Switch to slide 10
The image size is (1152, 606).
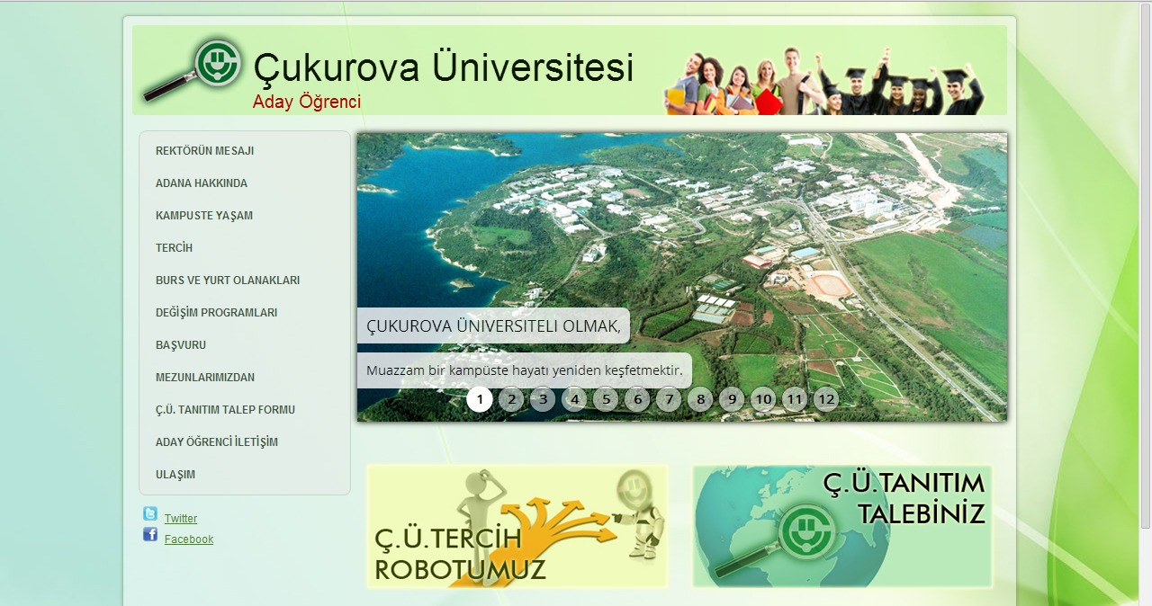[x=763, y=399]
